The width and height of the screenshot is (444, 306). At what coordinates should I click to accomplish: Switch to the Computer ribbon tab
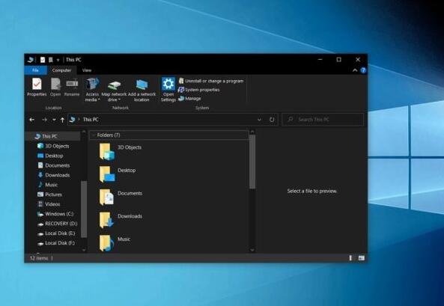(61, 70)
